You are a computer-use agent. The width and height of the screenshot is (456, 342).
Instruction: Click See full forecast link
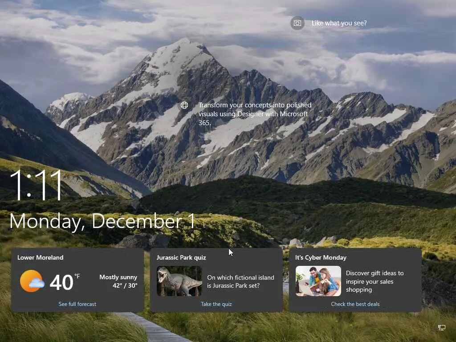pos(77,304)
